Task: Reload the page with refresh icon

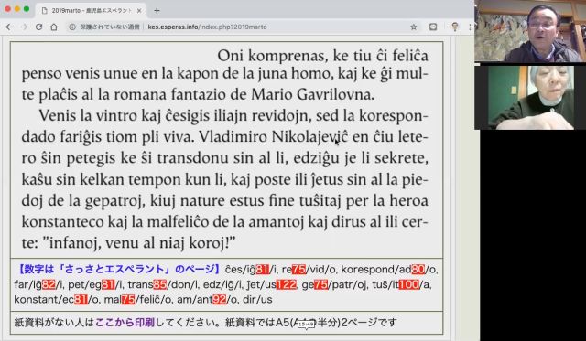Action: point(38,27)
